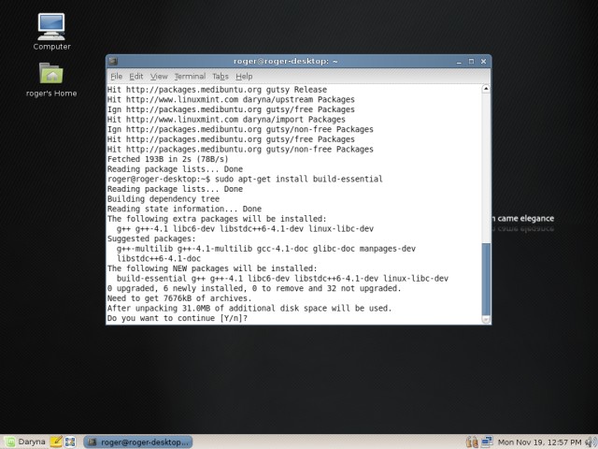Viewport: 598px width, 449px height.
Task: Click the terminal scrollbar thumb
Action: [x=486, y=279]
